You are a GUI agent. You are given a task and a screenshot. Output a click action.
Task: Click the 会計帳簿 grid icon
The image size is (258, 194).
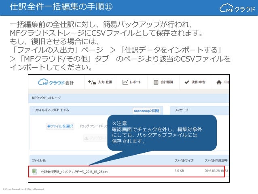156,82
